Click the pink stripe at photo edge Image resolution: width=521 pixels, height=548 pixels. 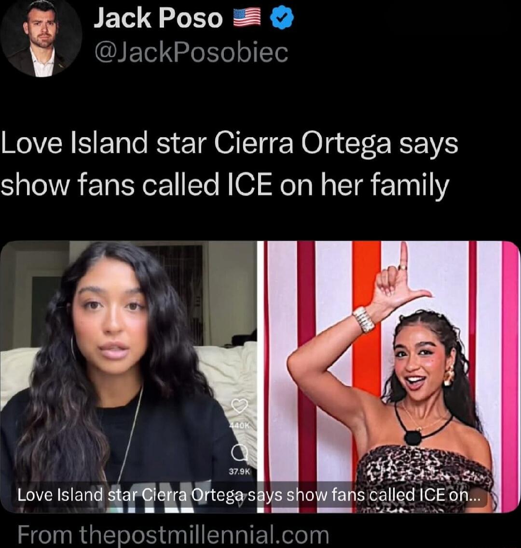pyautogui.click(x=510, y=377)
